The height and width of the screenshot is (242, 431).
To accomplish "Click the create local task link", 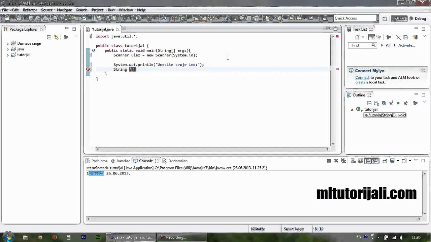I will coord(360,82).
